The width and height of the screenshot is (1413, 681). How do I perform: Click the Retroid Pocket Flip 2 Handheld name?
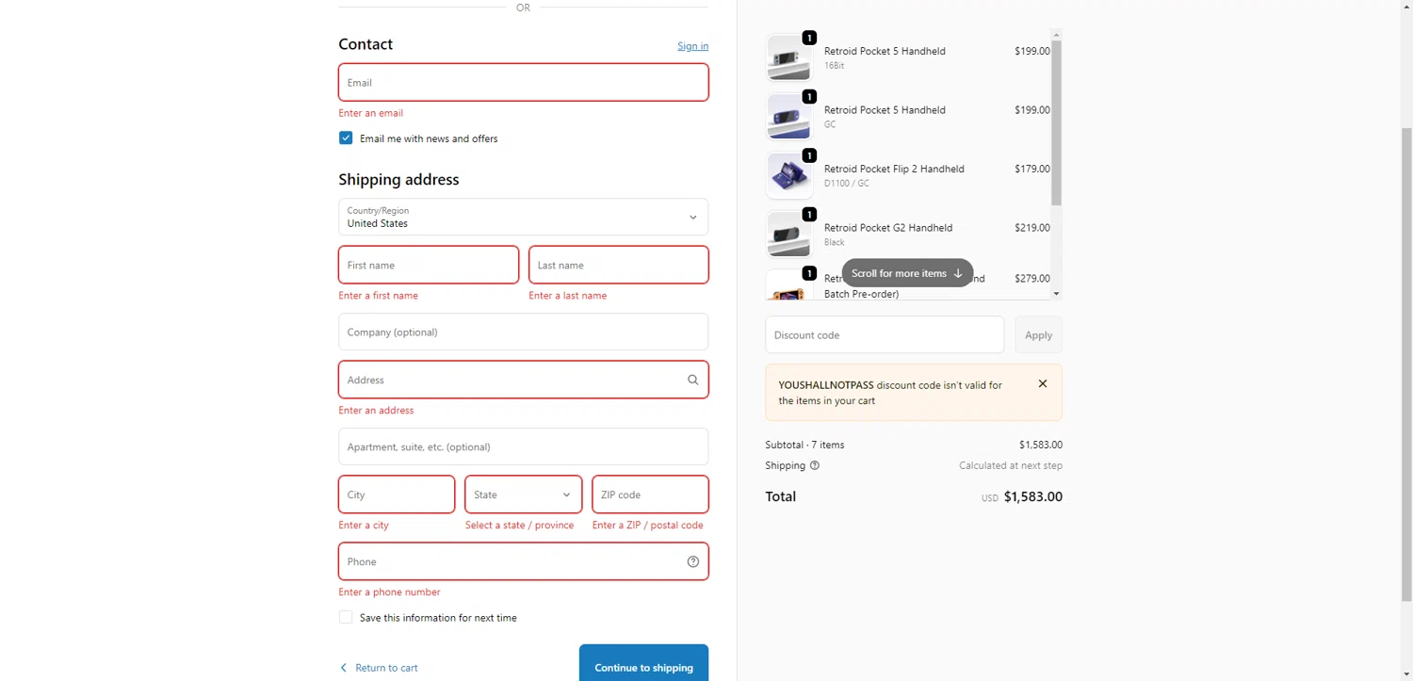click(894, 169)
